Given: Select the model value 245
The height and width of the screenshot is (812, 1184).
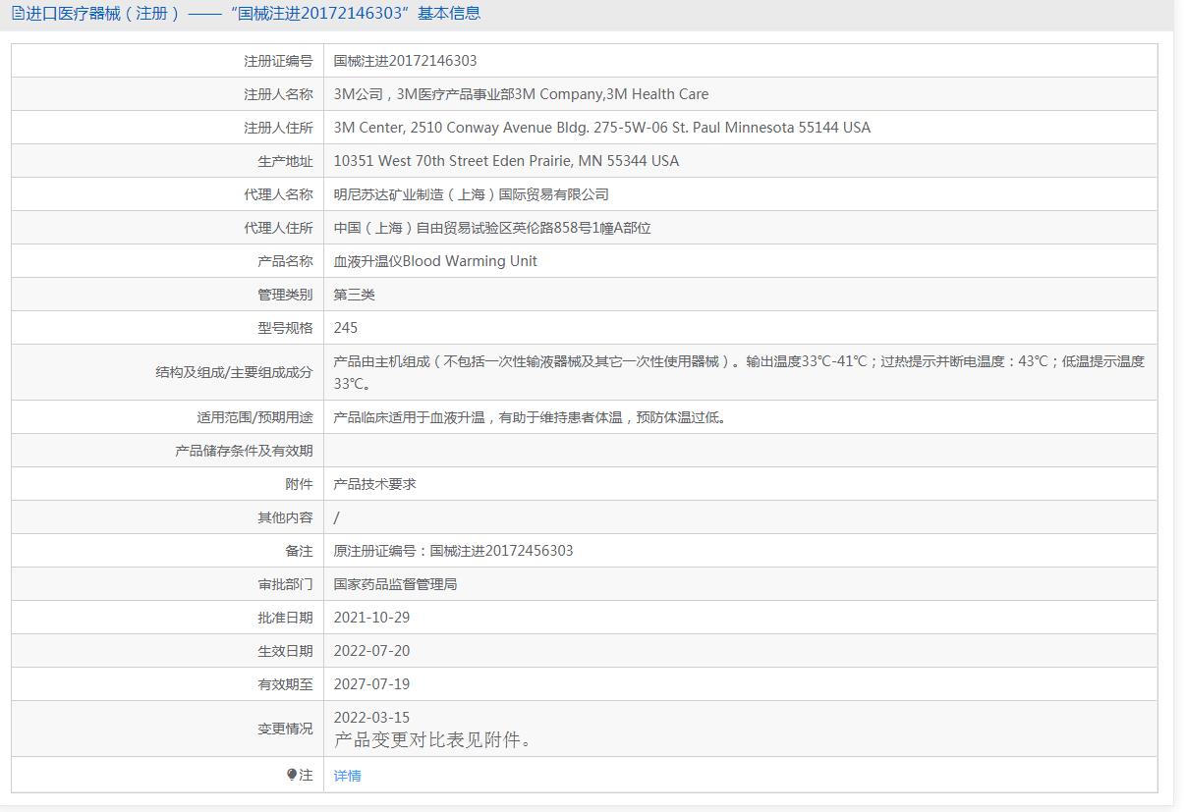Looking at the screenshot, I should click(x=346, y=328).
